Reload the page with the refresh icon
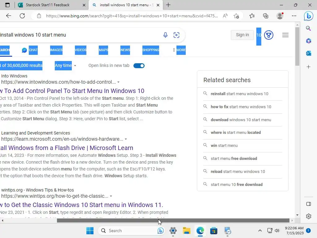The height and width of the screenshot is (238, 317). [x=22, y=16]
